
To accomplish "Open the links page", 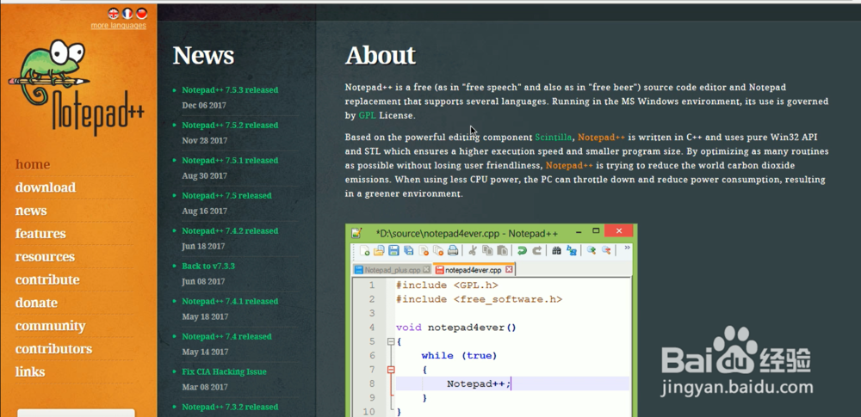I will pyautogui.click(x=29, y=372).
